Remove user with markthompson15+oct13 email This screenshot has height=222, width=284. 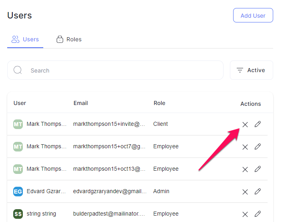coord(245,170)
